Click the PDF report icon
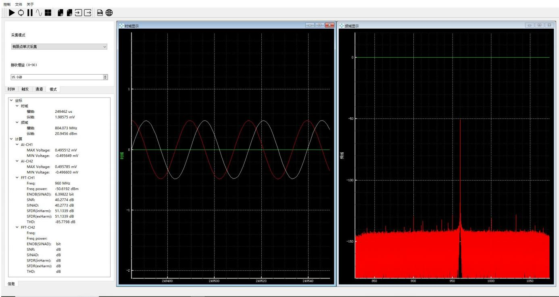 click(100, 13)
